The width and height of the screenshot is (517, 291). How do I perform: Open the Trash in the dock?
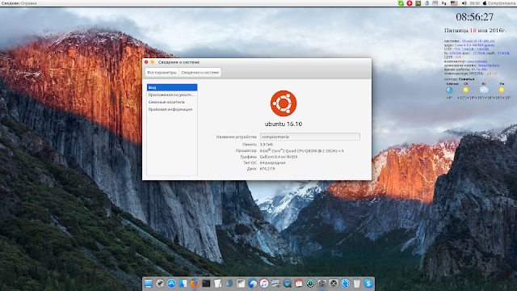point(357,283)
